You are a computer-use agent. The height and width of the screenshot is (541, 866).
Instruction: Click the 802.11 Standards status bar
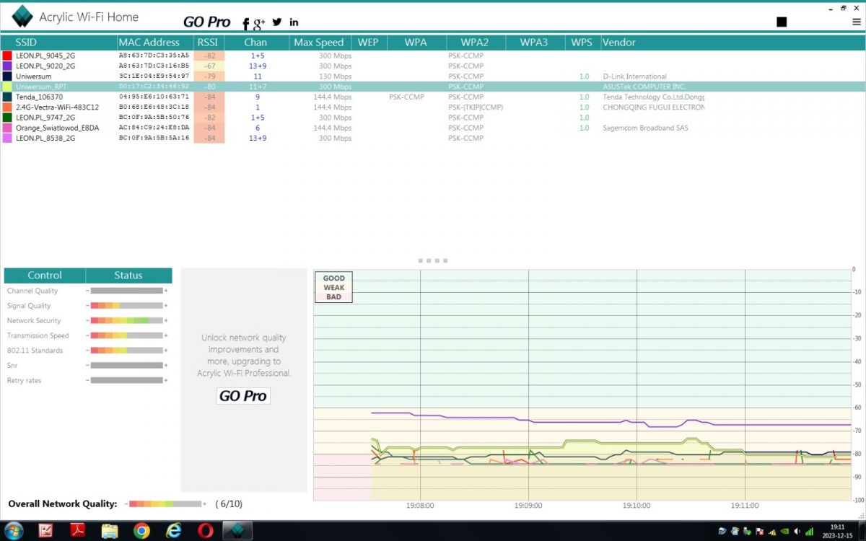click(127, 351)
